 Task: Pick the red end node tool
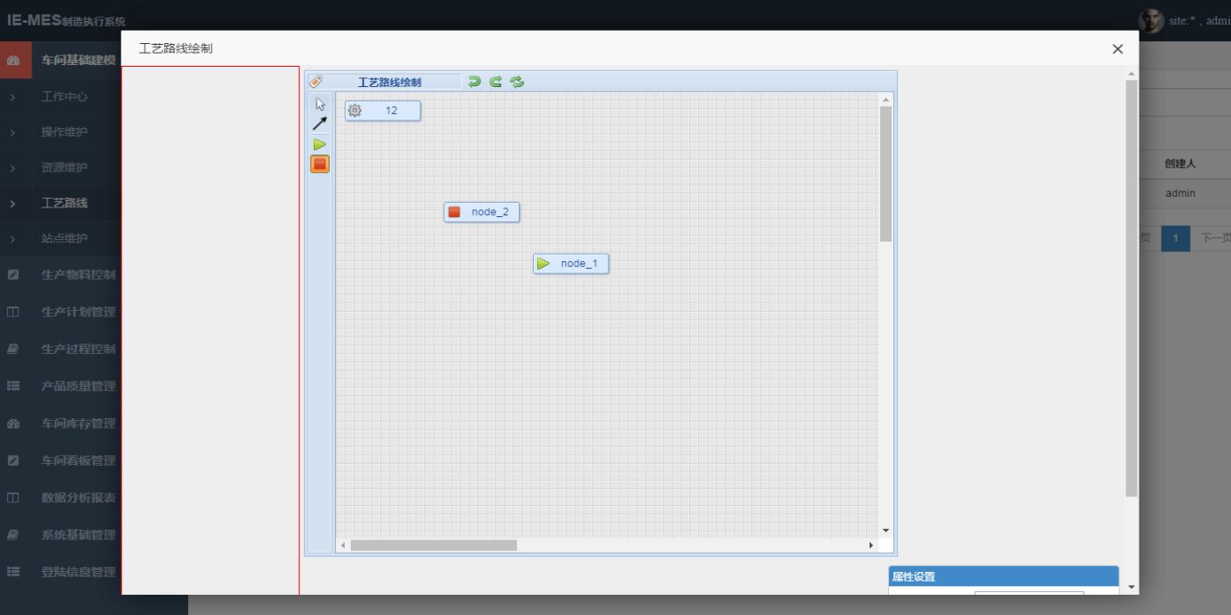tap(320, 163)
